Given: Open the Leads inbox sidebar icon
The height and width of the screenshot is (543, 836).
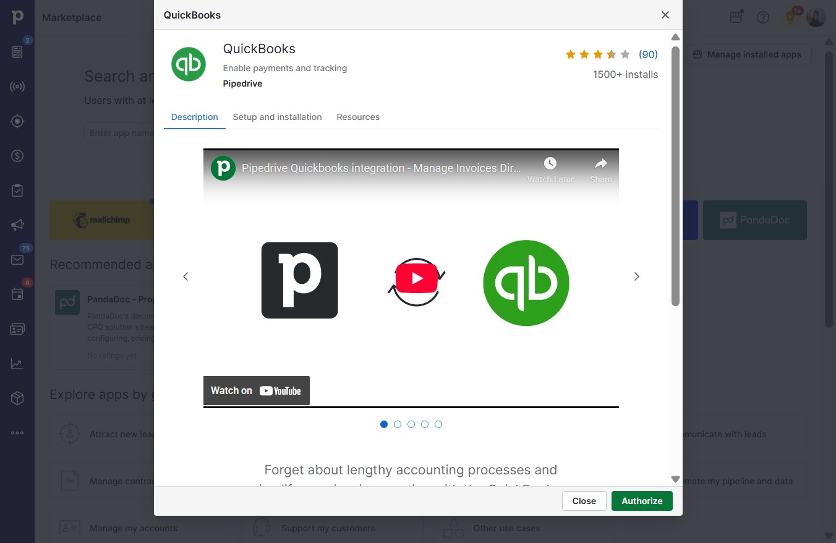Looking at the screenshot, I should pos(17,52).
